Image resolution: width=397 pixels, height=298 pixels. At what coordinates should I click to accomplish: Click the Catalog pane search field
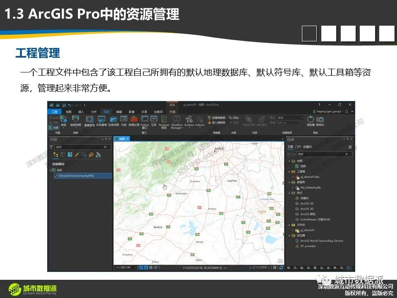[324, 154]
